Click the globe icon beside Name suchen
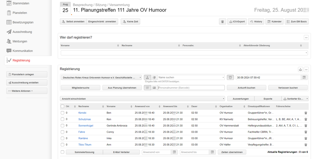 [x=154, y=77]
